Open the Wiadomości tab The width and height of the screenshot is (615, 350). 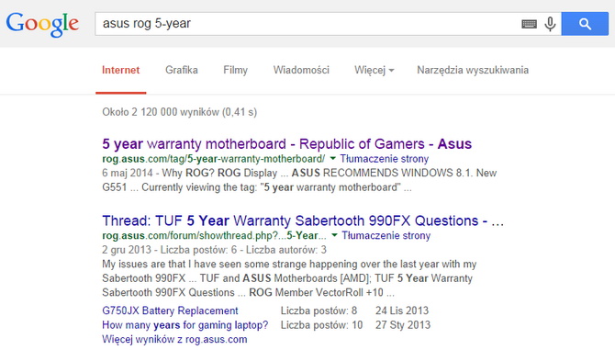(301, 70)
